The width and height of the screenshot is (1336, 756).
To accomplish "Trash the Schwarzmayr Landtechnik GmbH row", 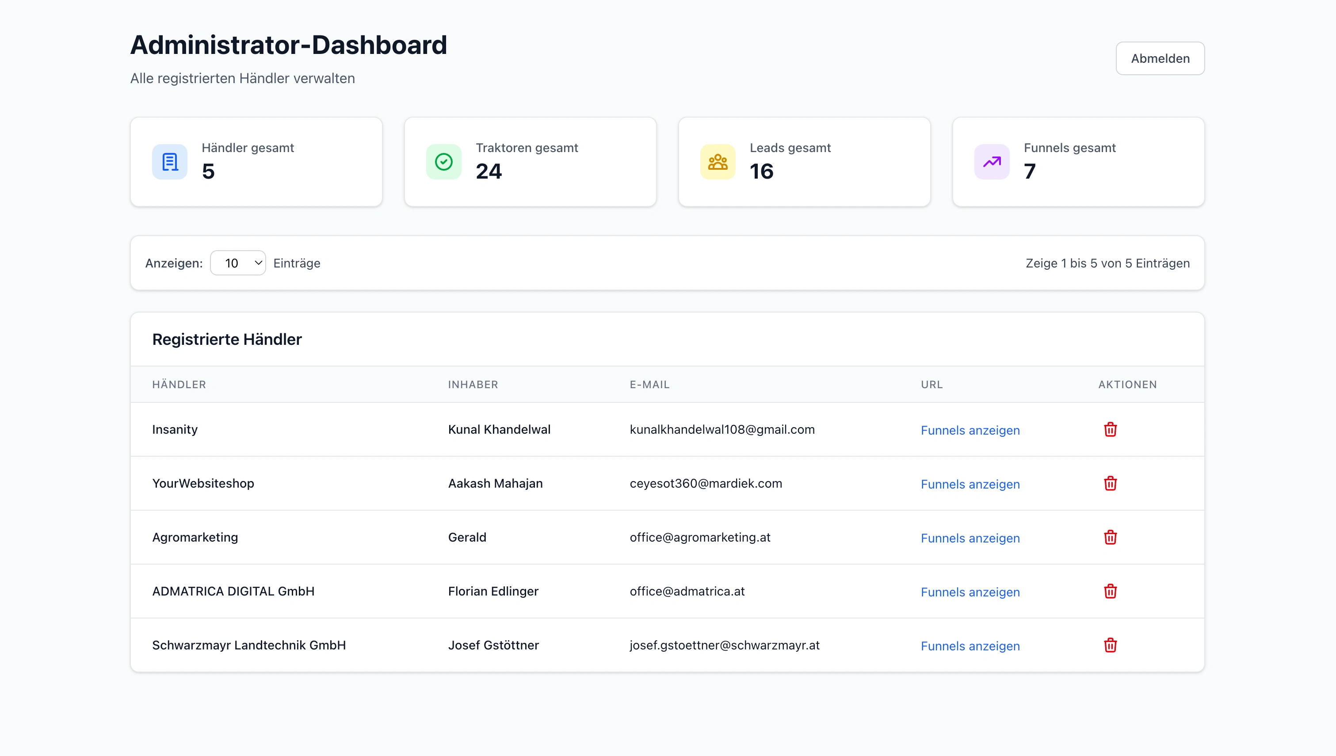I will [x=1110, y=645].
